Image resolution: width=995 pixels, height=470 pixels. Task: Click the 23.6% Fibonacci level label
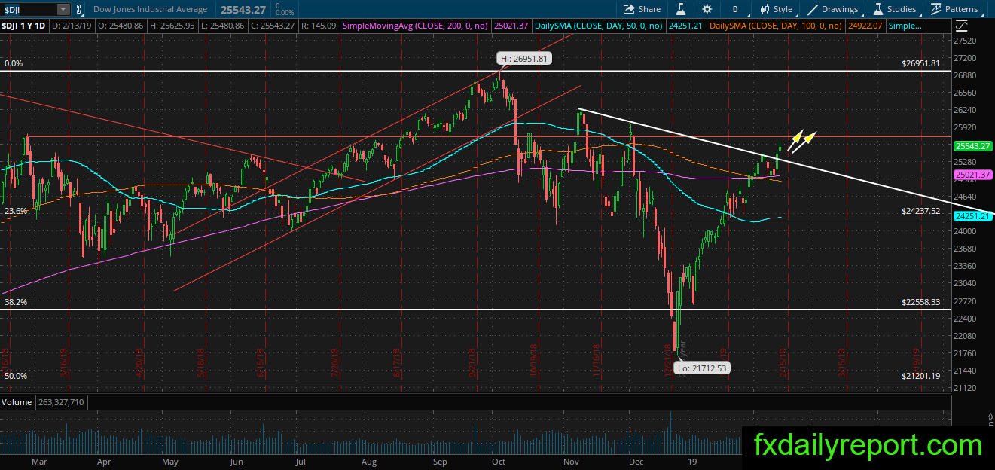pos(17,212)
